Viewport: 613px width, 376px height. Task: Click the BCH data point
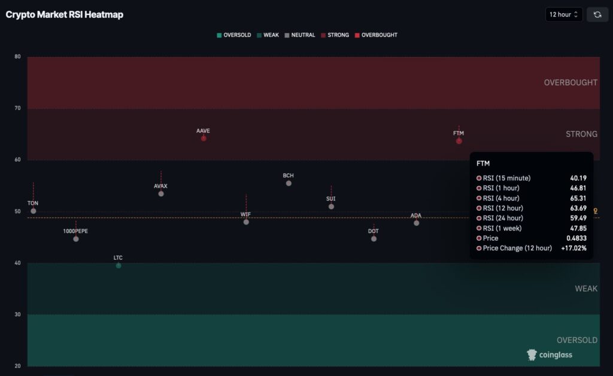click(289, 183)
